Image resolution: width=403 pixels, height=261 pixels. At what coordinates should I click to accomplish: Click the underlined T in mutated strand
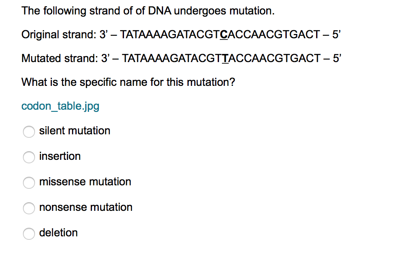tap(225, 59)
